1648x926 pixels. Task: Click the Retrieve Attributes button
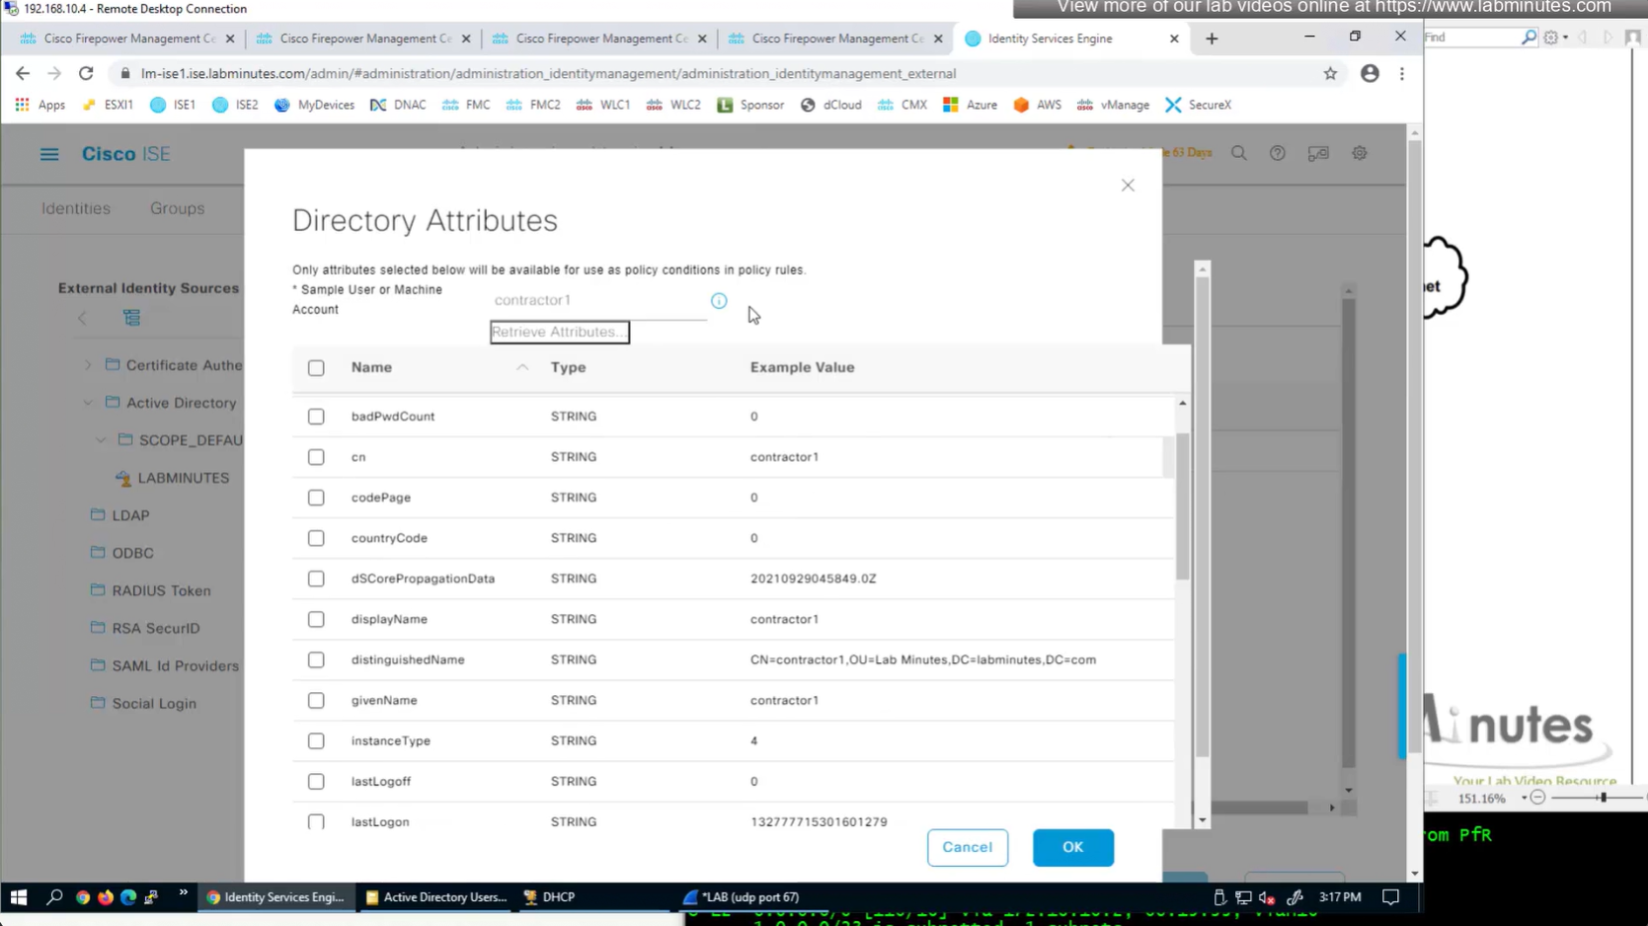(x=559, y=333)
